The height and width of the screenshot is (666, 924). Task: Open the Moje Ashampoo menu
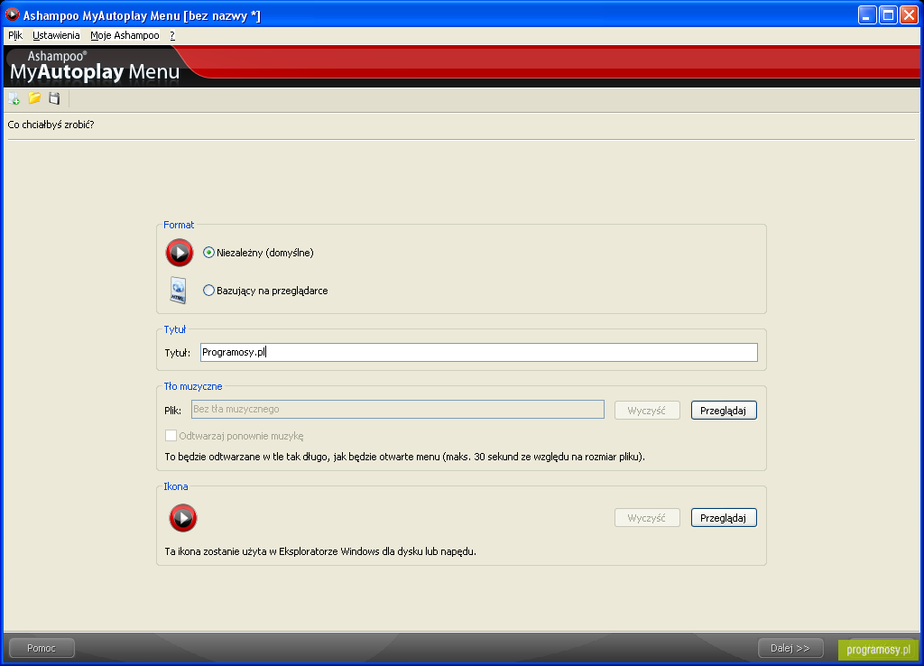[x=125, y=35]
